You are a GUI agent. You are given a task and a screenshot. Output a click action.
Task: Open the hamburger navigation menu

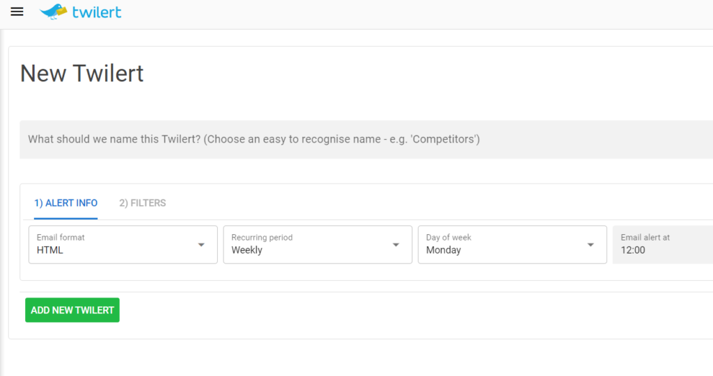(17, 12)
